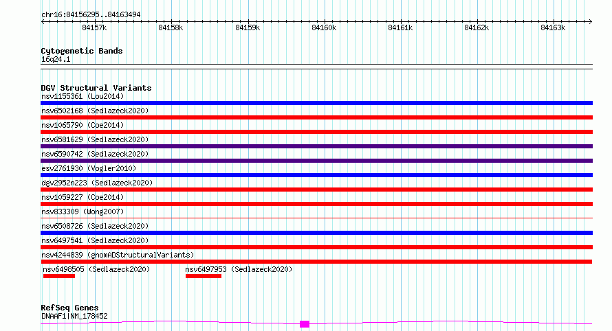Select the nsv6498505 (Sedlazeck2020) label
The width and height of the screenshot is (612, 331).
pyautogui.click(x=96, y=269)
